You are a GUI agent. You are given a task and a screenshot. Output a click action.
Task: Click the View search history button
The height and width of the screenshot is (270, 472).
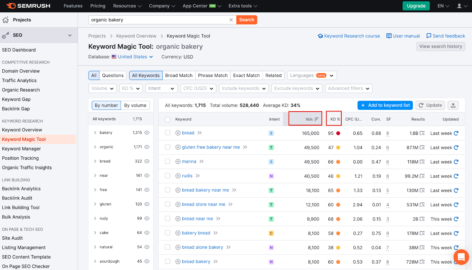pyautogui.click(x=441, y=46)
